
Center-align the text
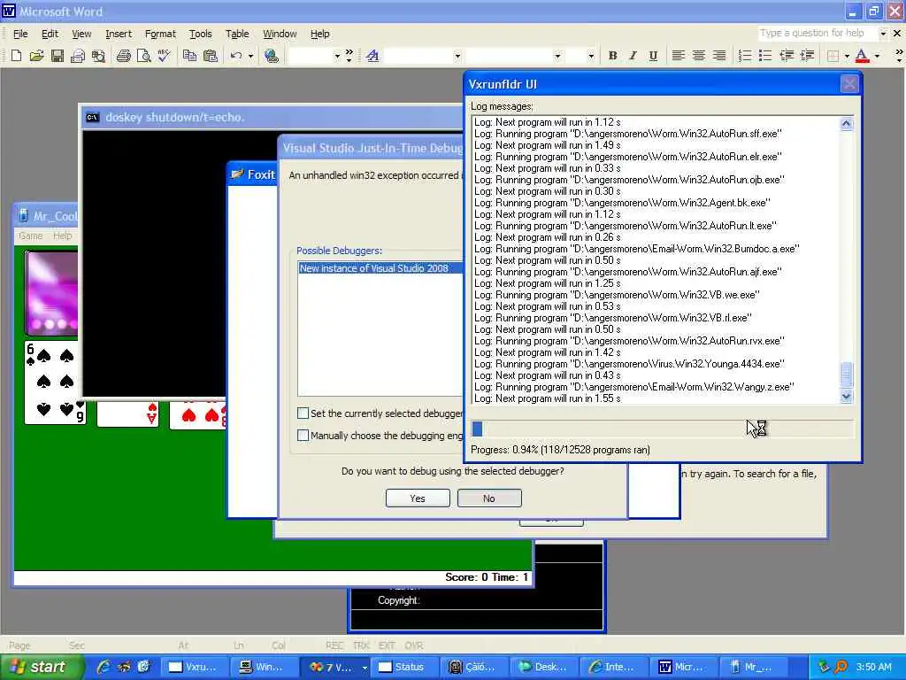[x=699, y=56]
